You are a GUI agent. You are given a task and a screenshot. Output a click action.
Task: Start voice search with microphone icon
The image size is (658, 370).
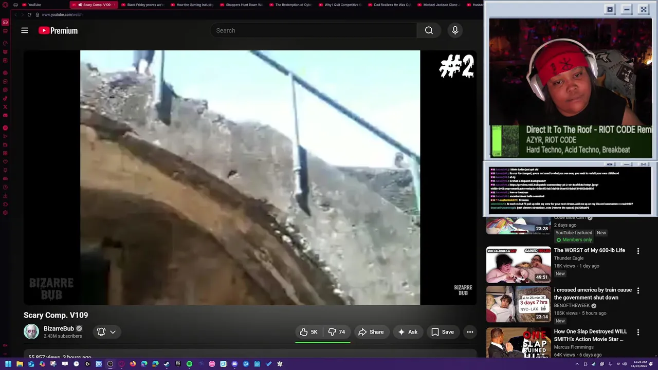point(455,30)
